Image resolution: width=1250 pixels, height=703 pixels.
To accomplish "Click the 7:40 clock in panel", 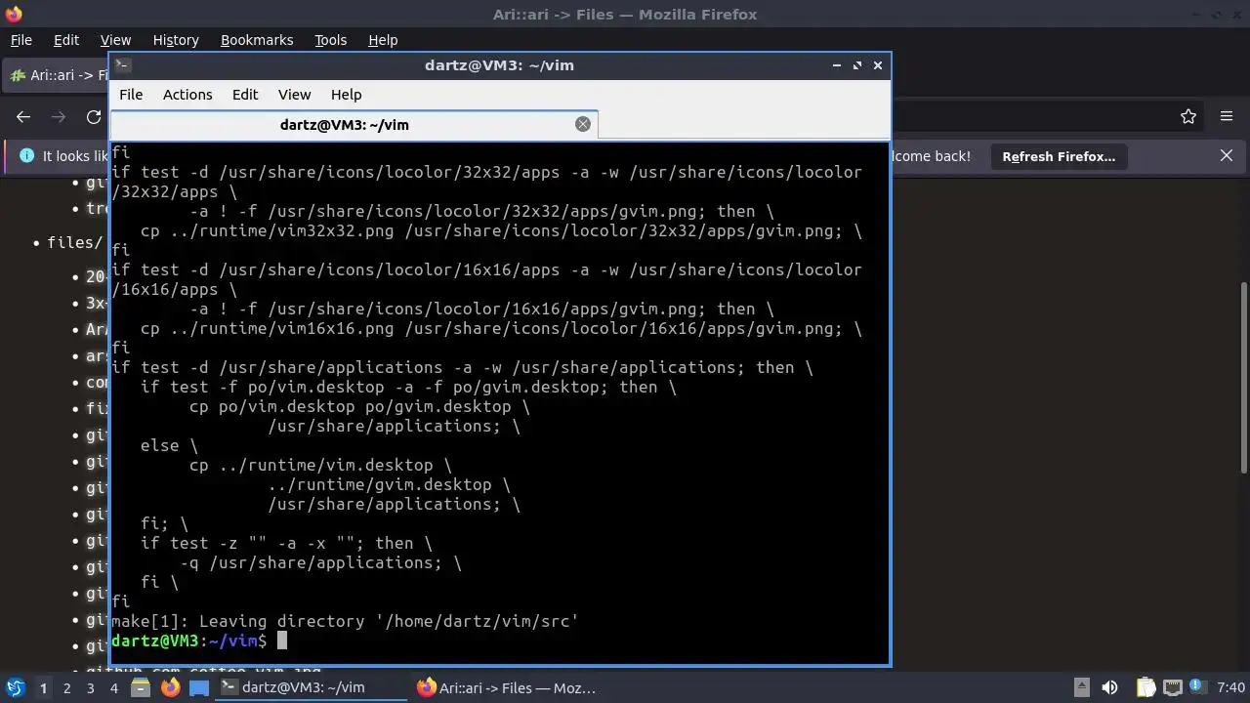I will click(1231, 688).
